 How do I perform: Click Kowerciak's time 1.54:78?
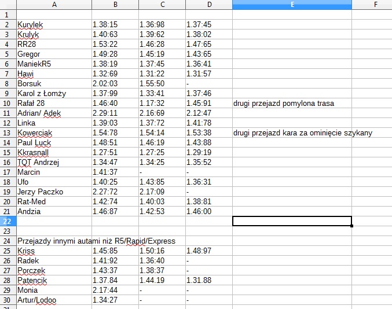point(115,133)
